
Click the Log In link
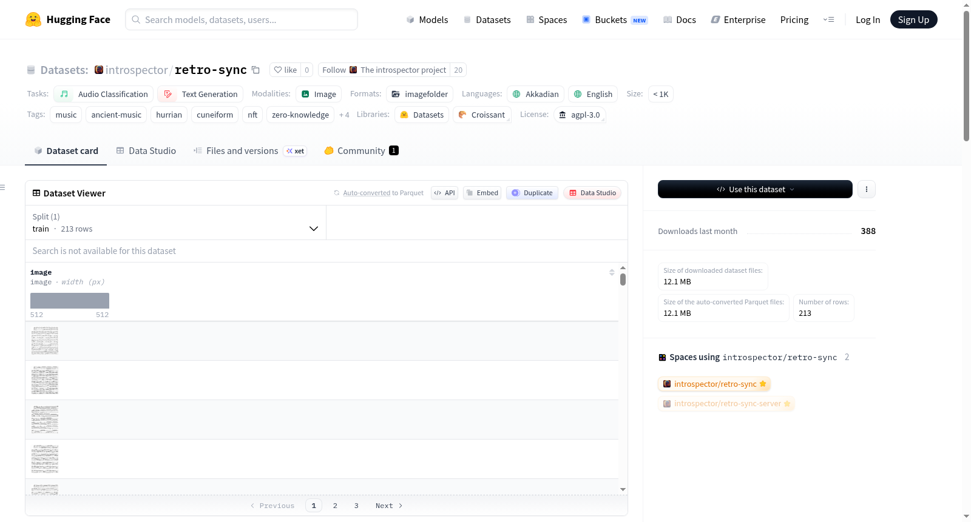[x=868, y=19]
